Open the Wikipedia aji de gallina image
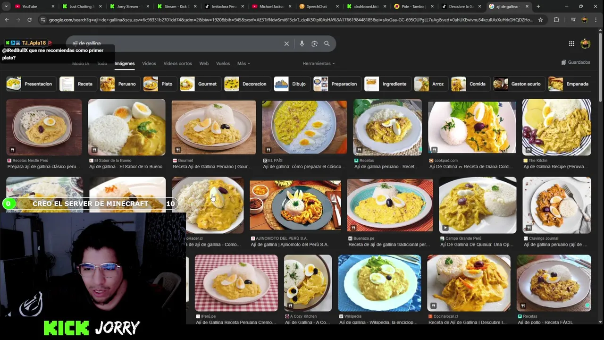The height and width of the screenshot is (340, 604). tap(379, 283)
